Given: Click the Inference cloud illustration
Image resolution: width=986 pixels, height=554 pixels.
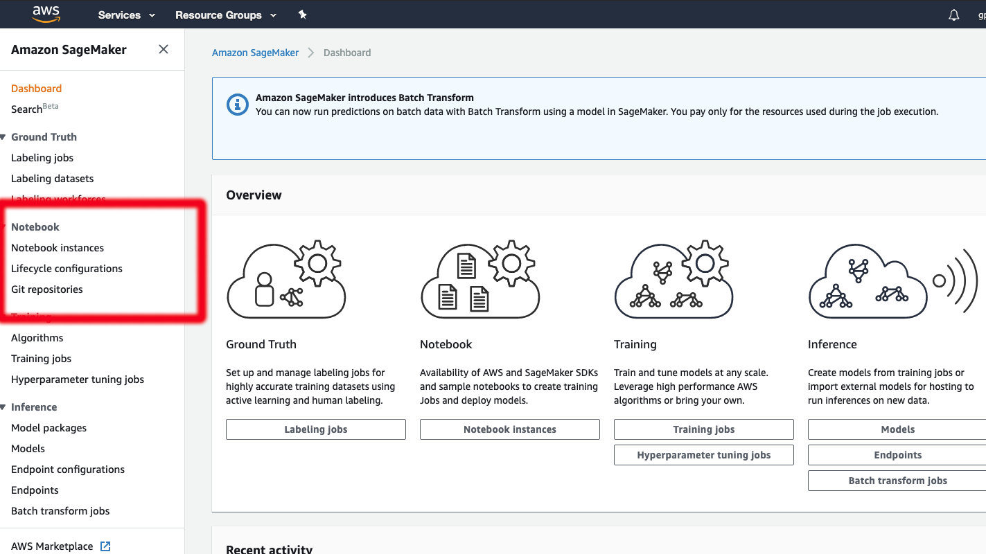Looking at the screenshot, I should (892, 280).
